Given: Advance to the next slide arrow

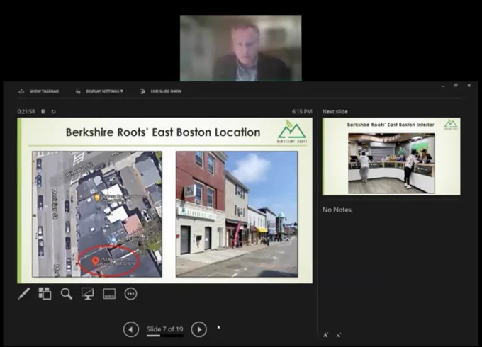Looking at the screenshot, I should [199, 329].
